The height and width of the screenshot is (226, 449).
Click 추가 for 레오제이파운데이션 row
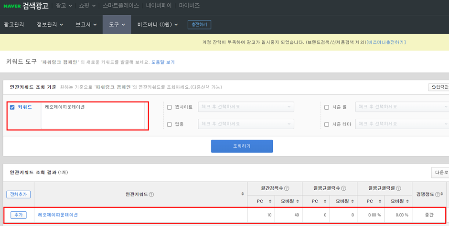point(18,215)
